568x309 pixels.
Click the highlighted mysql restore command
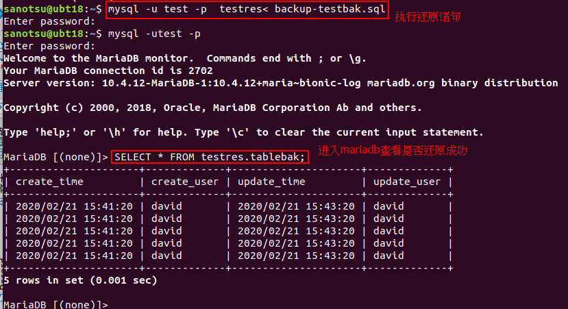(x=247, y=10)
